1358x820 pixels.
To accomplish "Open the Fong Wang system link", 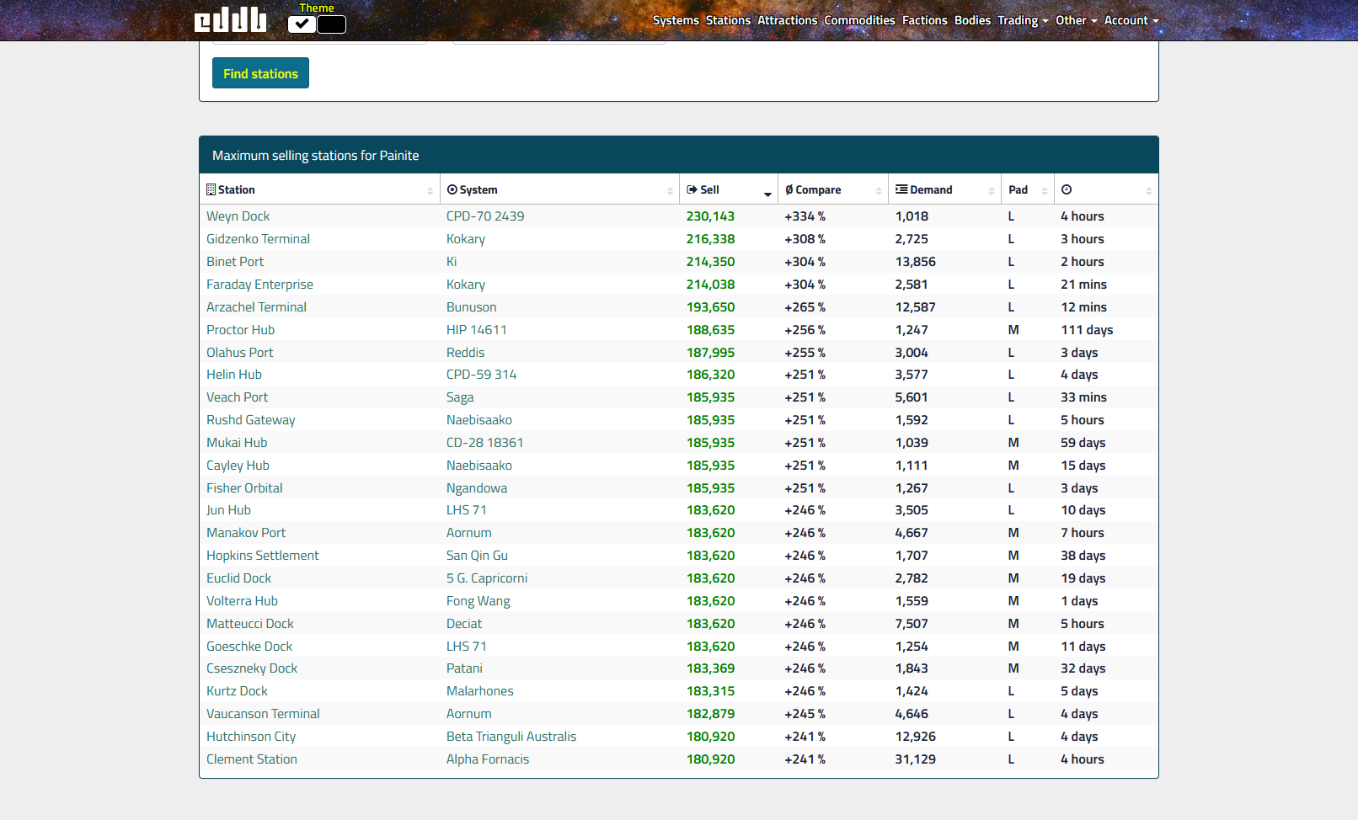I will (478, 601).
